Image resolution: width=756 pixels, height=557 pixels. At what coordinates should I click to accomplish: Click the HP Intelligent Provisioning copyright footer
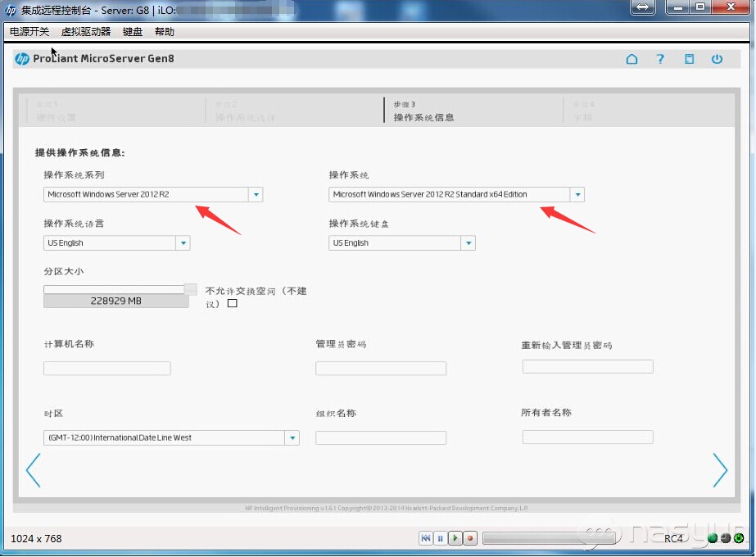tap(387, 509)
